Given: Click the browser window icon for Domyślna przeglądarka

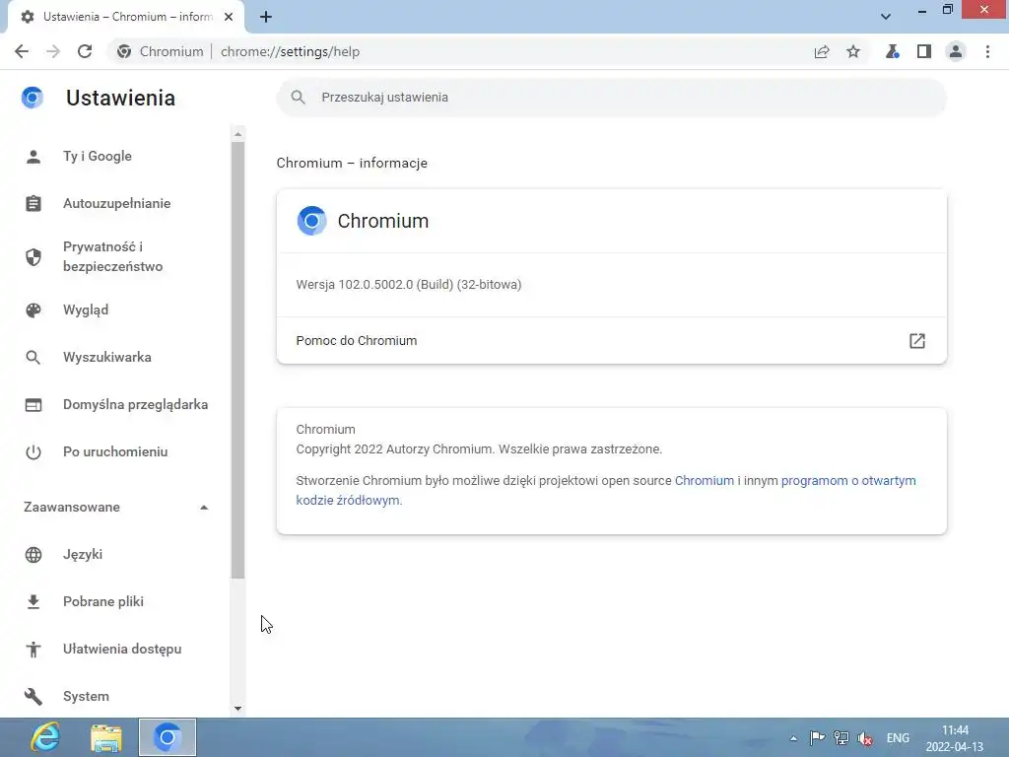Looking at the screenshot, I should click(x=33, y=405).
